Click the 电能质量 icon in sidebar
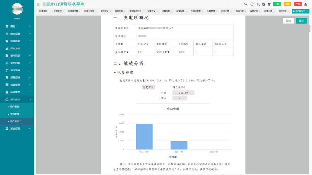The image size is (312, 175). [7, 41]
